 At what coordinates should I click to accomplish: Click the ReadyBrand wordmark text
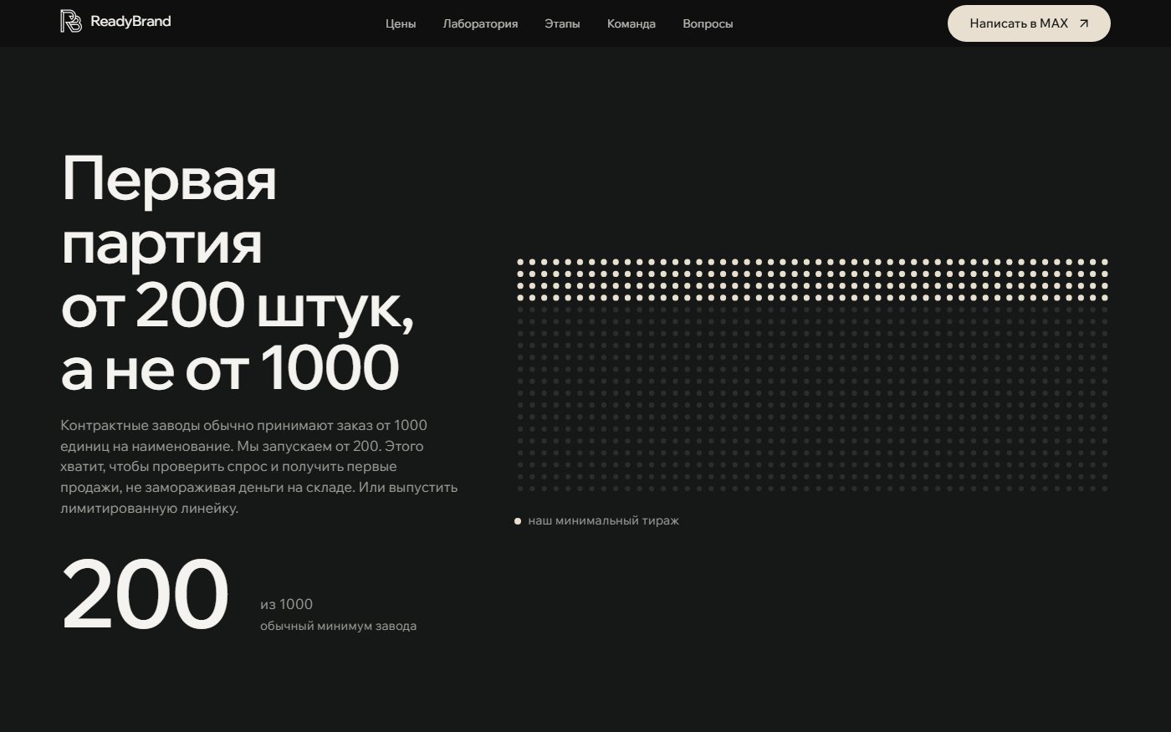point(130,22)
